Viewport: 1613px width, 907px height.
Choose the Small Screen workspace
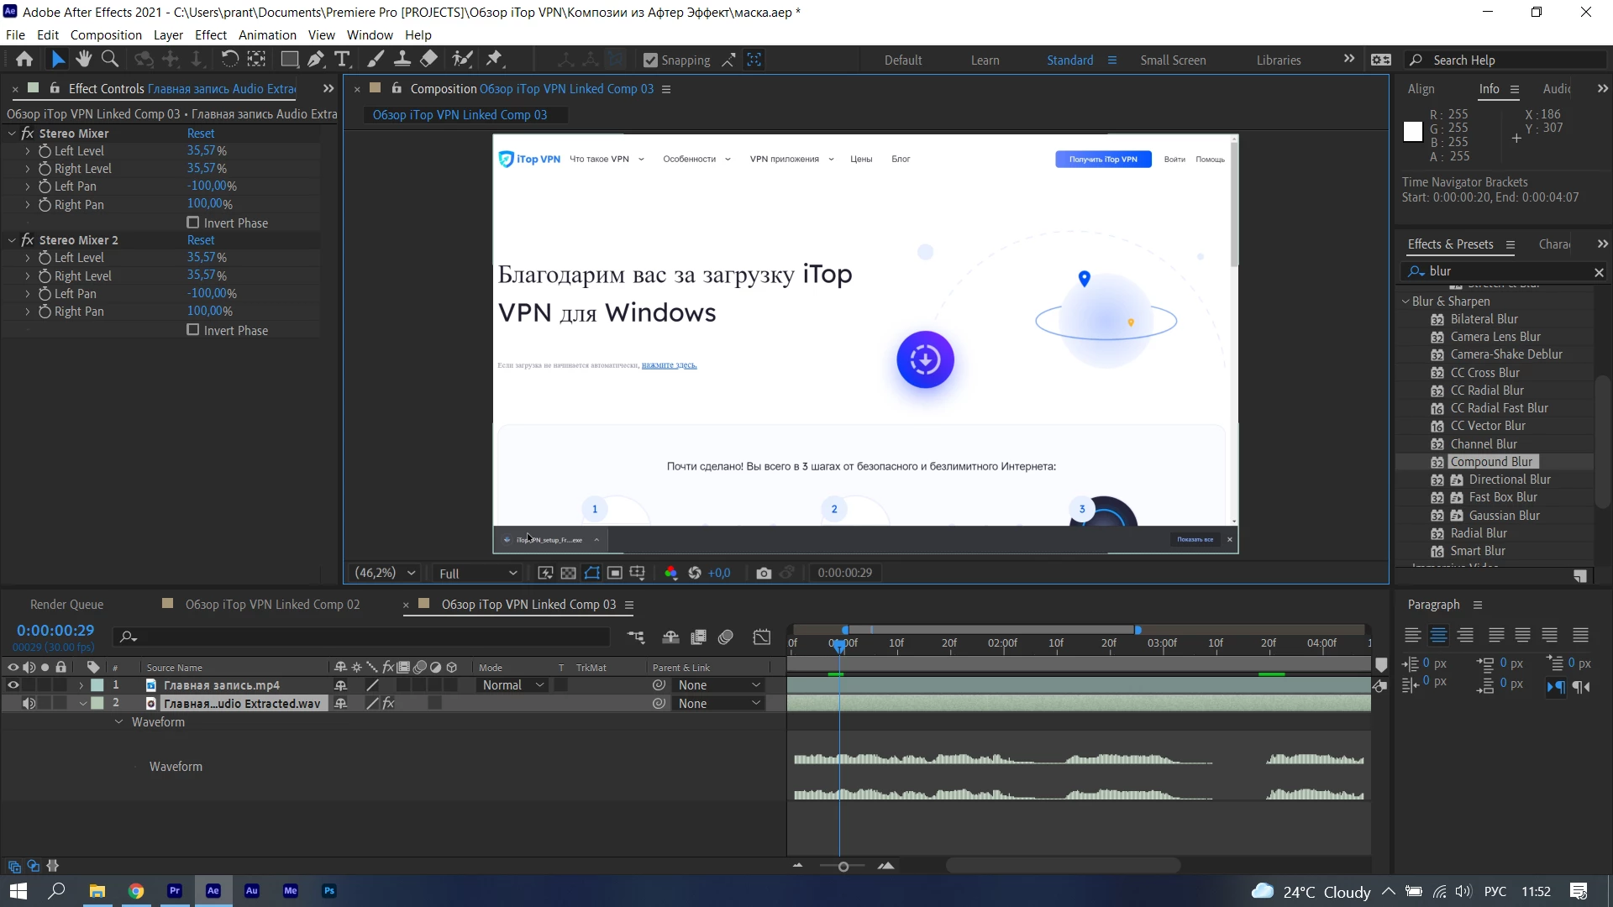[x=1173, y=60]
